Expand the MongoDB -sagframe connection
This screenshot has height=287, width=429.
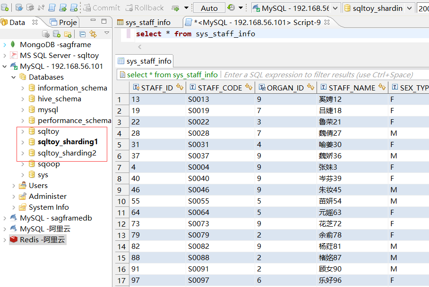5,45
